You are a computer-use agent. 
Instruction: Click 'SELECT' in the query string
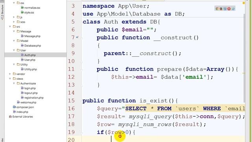[136, 108]
